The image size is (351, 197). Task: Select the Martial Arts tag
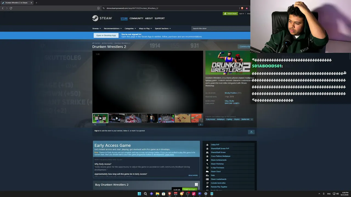[245, 119]
